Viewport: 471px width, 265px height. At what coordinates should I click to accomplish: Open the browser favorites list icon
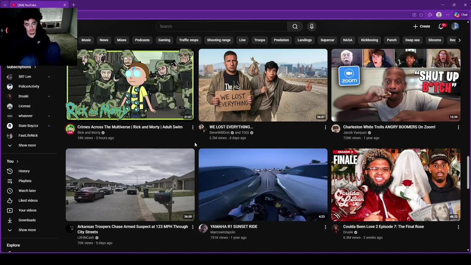tap(430, 15)
